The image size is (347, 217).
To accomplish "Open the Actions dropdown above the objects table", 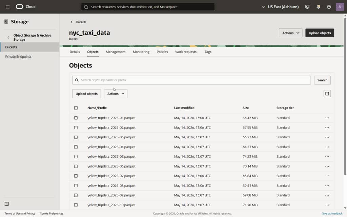I will click(x=116, y=94).
